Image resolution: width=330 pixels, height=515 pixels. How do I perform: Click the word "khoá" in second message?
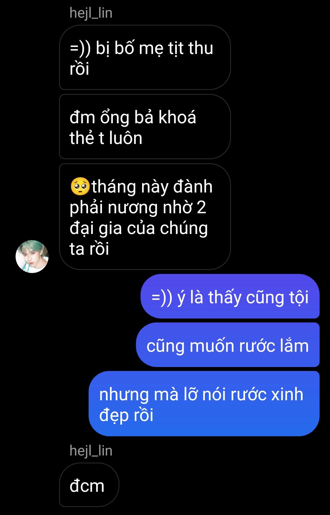[x=177, y=117]
